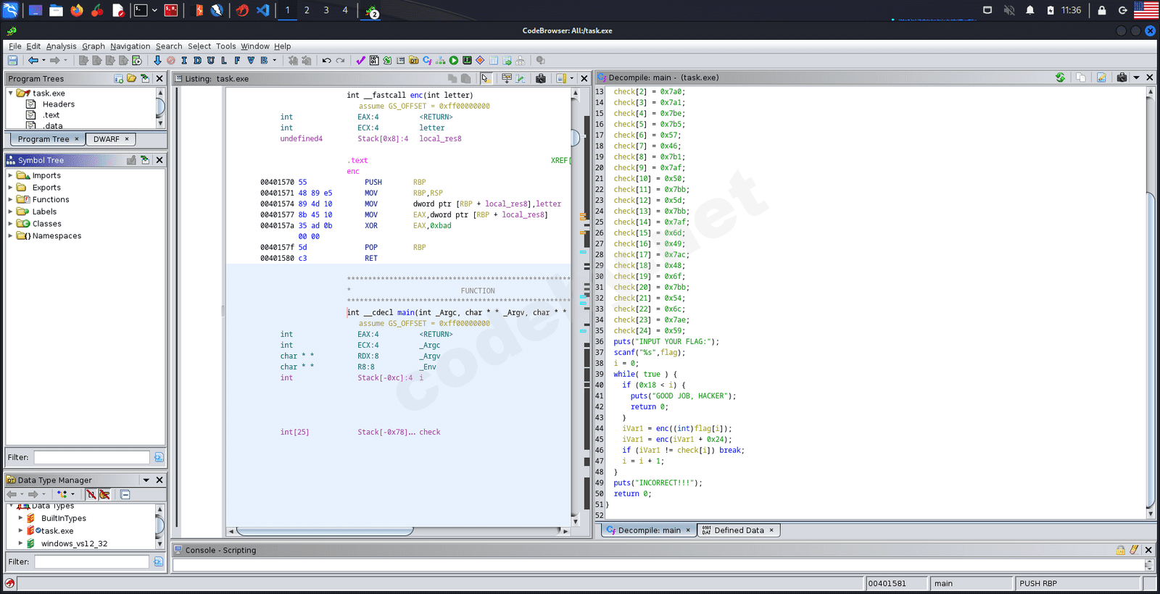The image size is (1160, 594).
Task: Click the green Run script play icon
Action: 454,61
